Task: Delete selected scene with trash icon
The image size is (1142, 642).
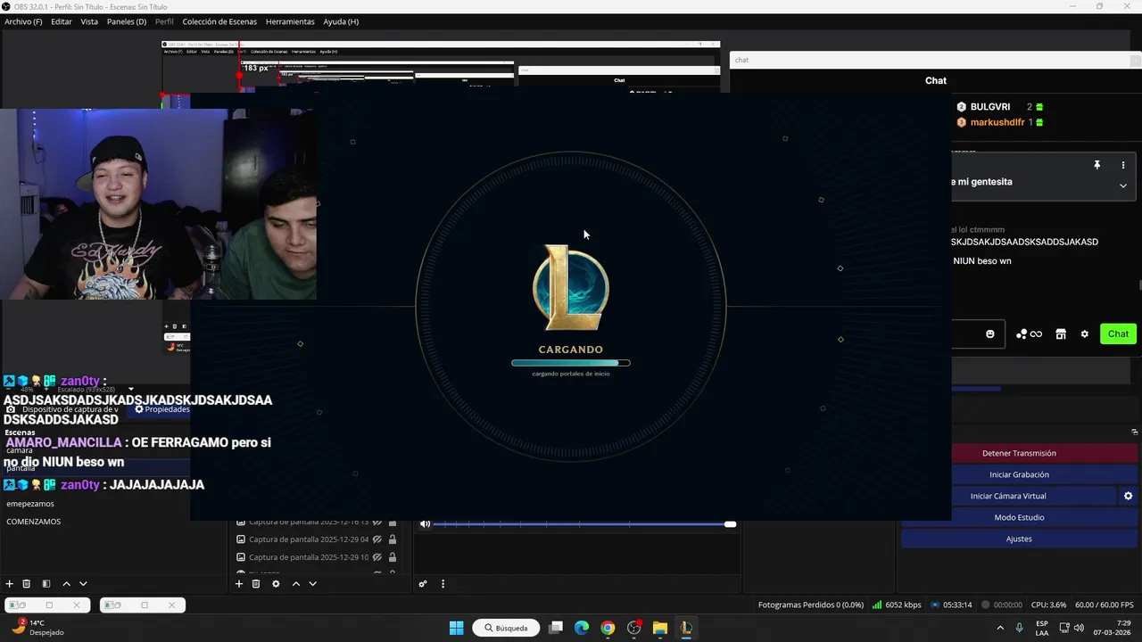Action: click(x=27, y=584)
